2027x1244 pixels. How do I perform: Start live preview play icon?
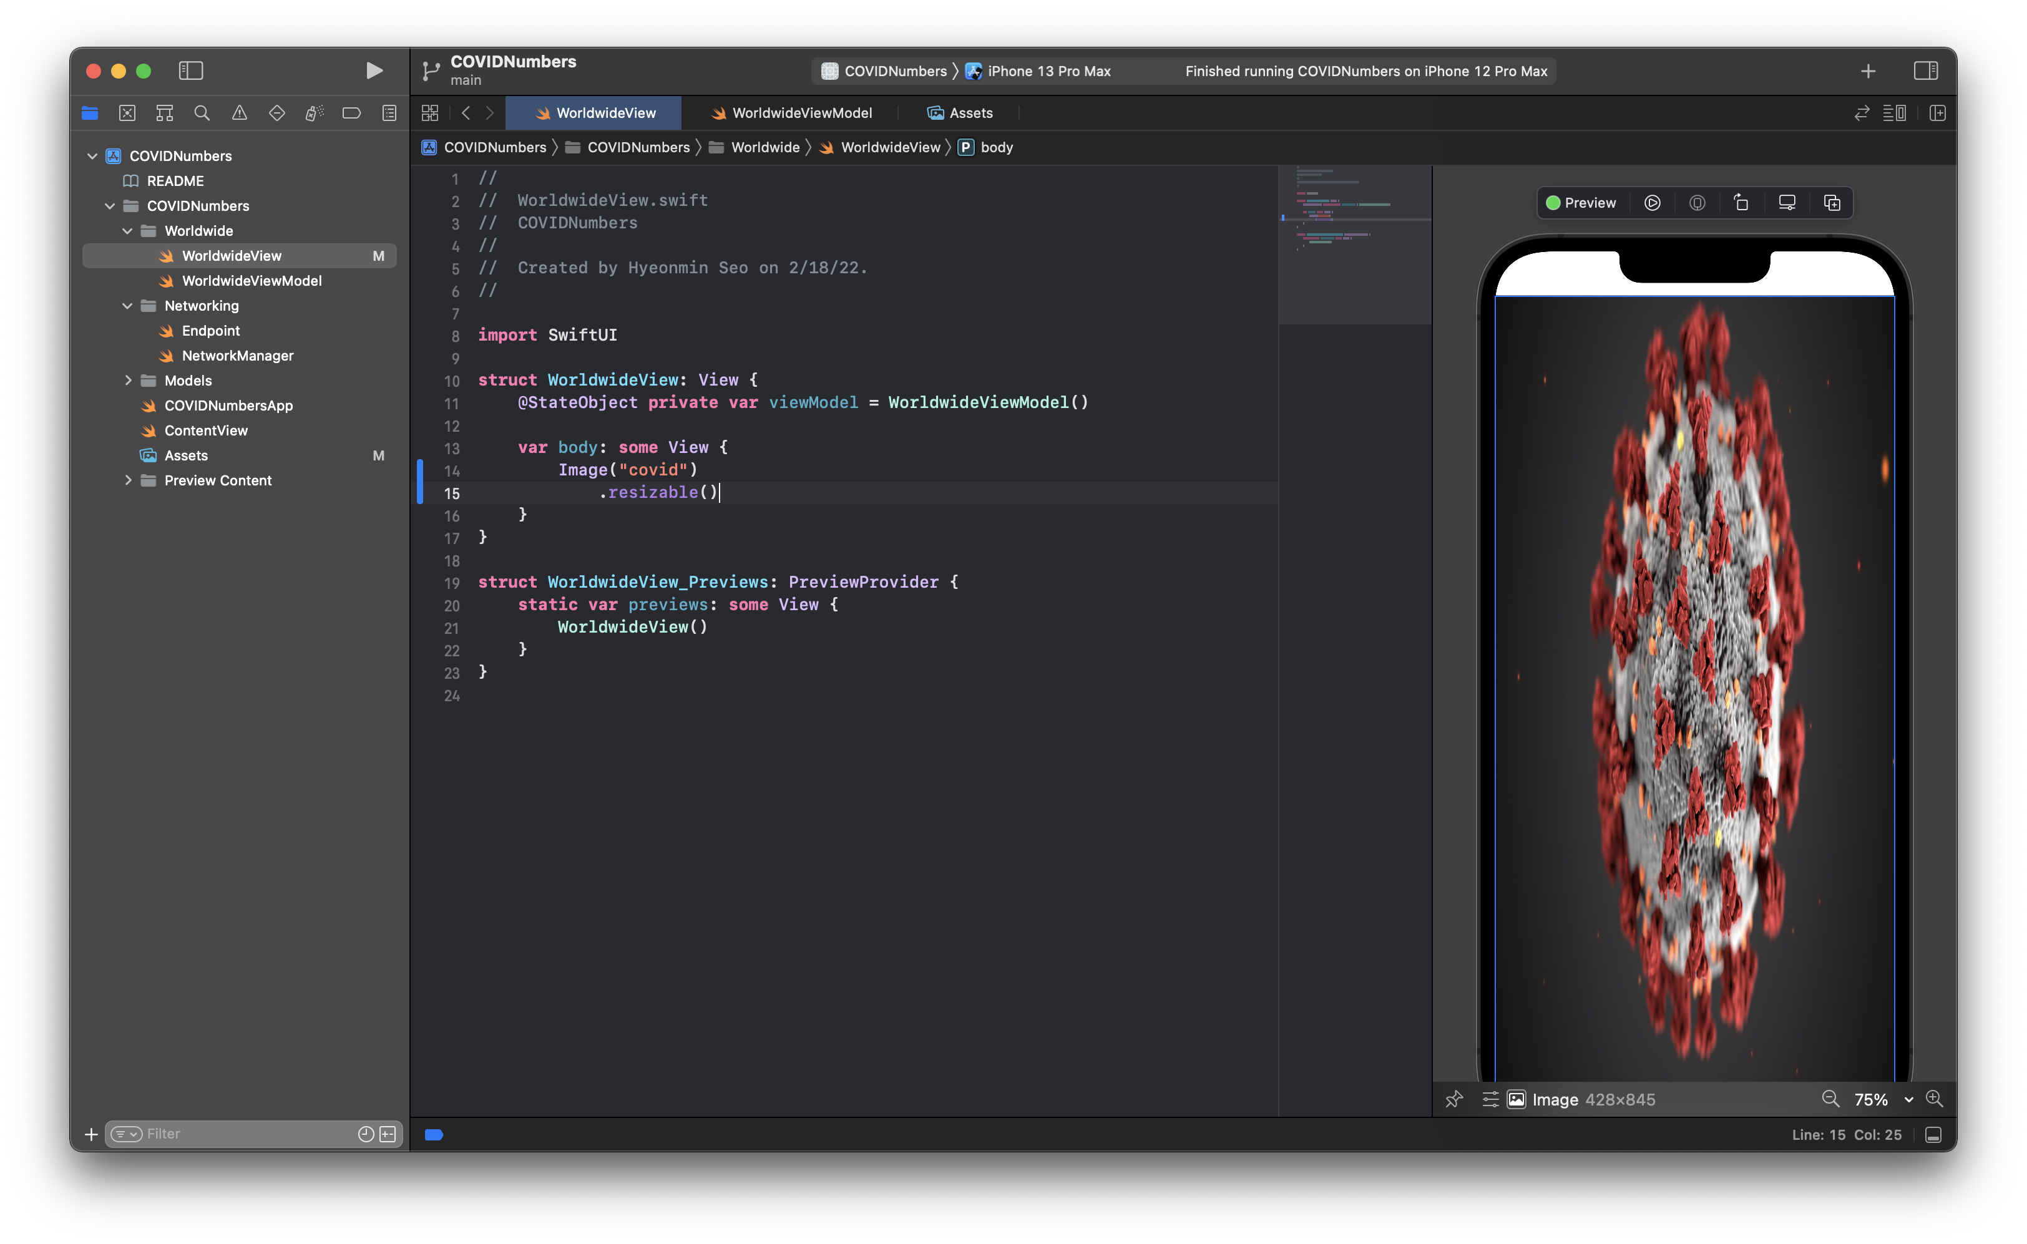tap(1652, 203)
